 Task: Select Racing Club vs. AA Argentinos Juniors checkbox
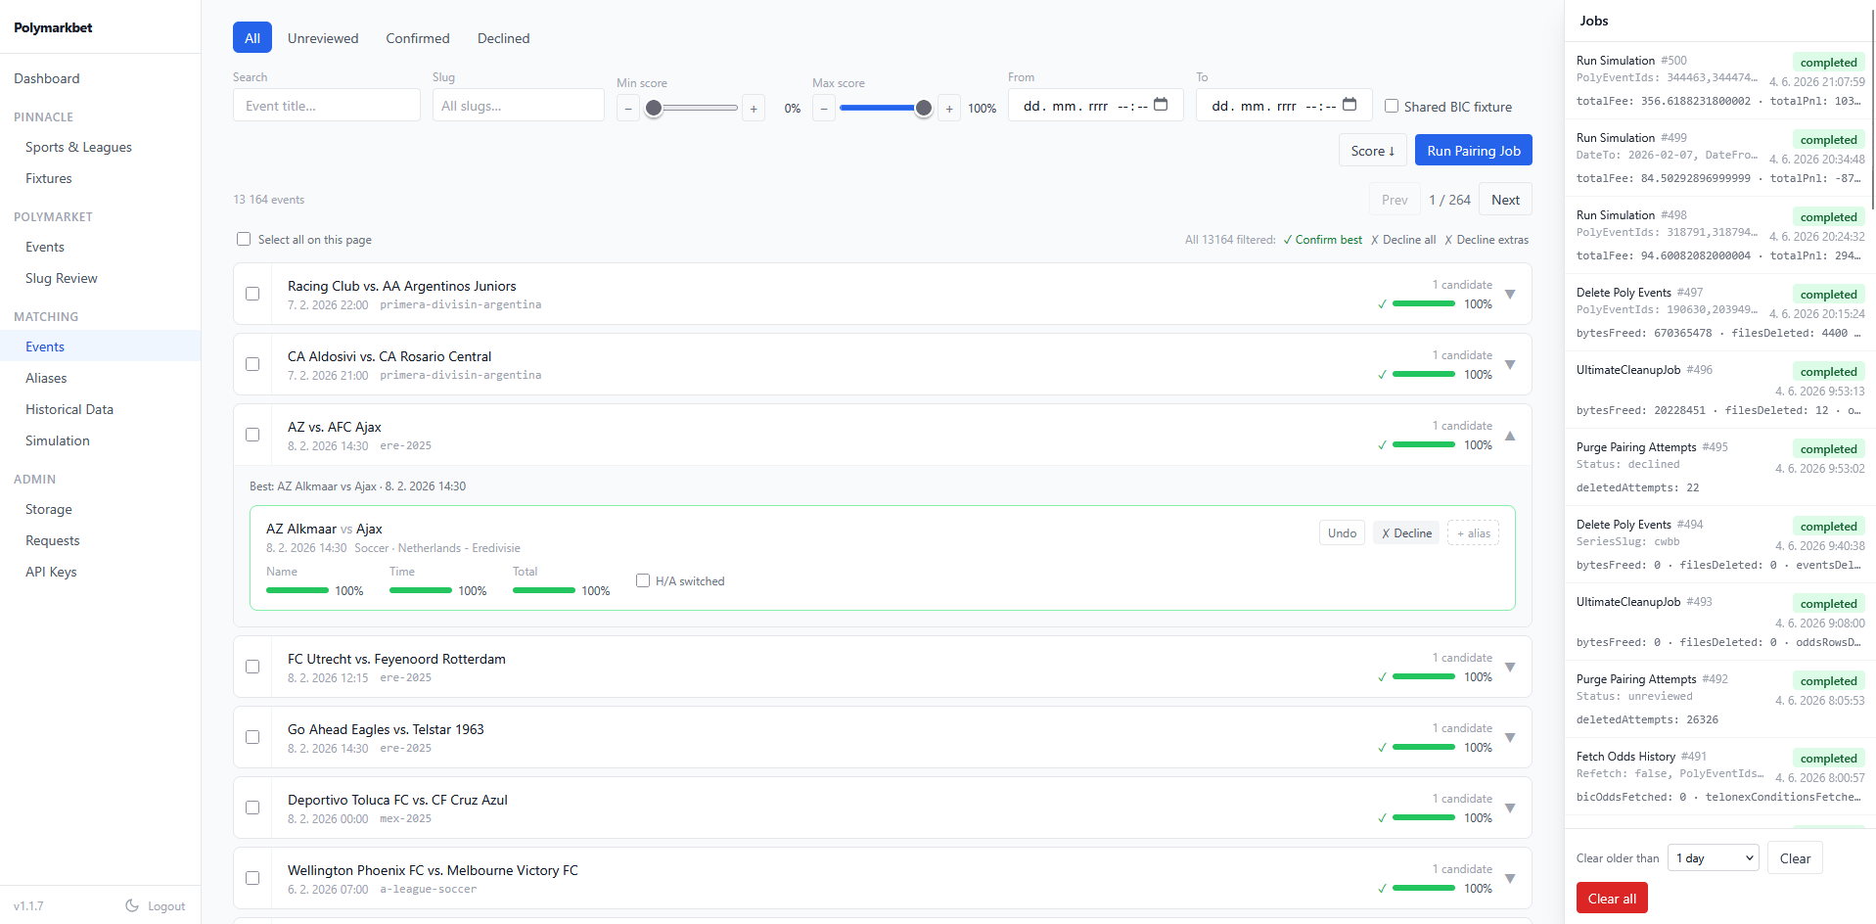tap(252, 294)
